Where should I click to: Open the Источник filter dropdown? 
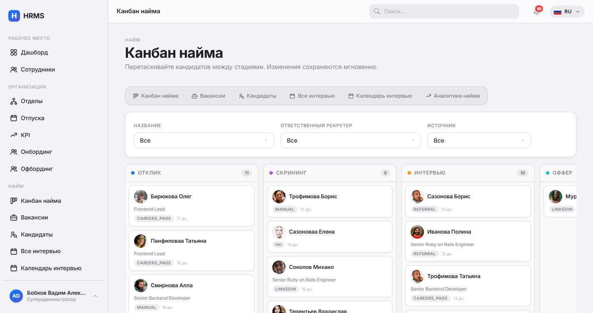point(479,140)
